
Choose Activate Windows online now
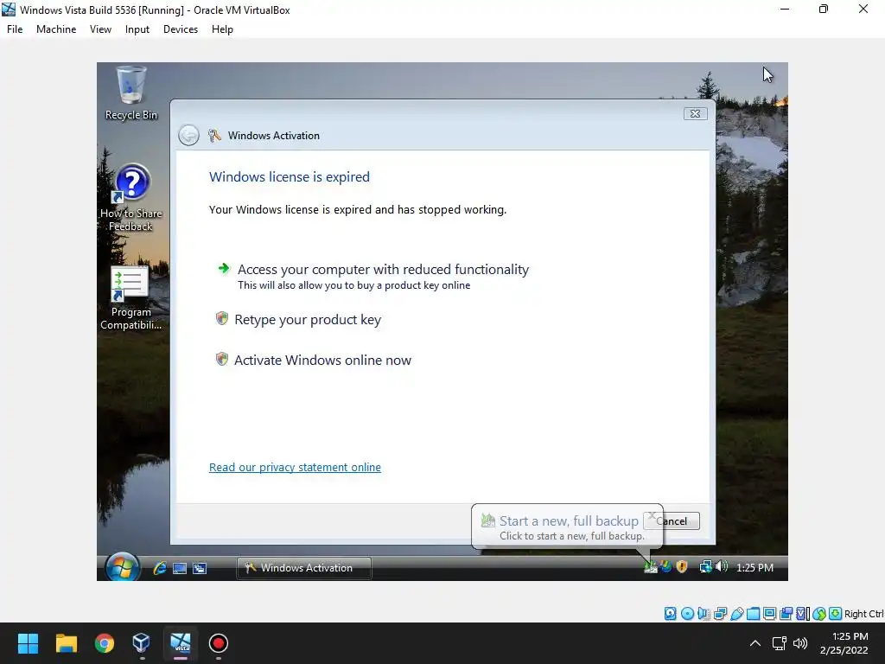[x=315, y=361]
